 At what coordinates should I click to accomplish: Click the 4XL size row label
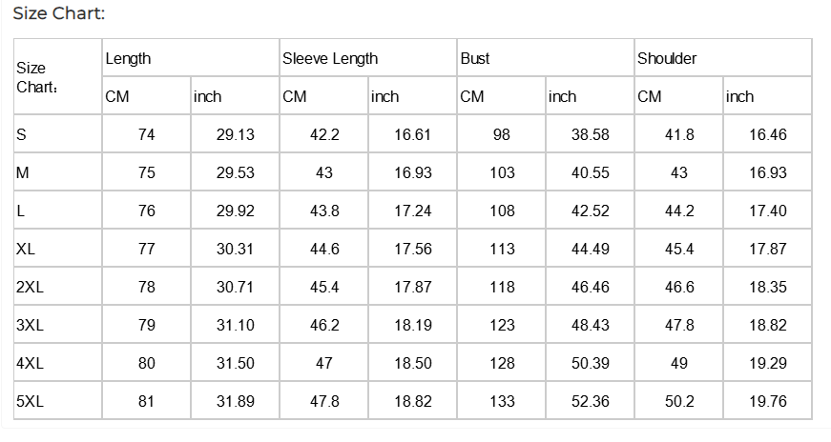[x=30, y=363]
